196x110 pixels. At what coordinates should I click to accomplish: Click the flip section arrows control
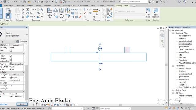97,52
